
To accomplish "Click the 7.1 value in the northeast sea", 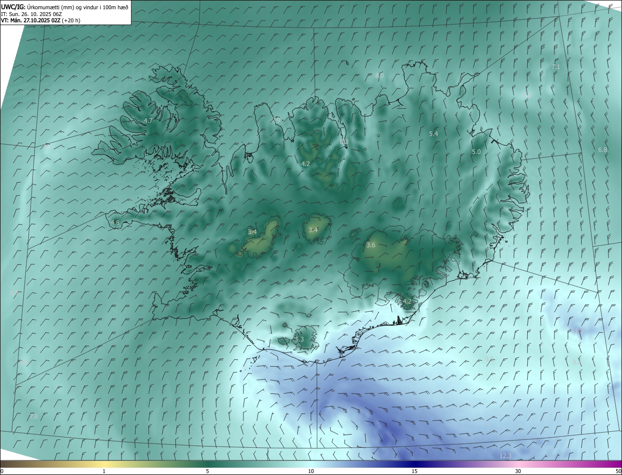I will tap(556, 67).
